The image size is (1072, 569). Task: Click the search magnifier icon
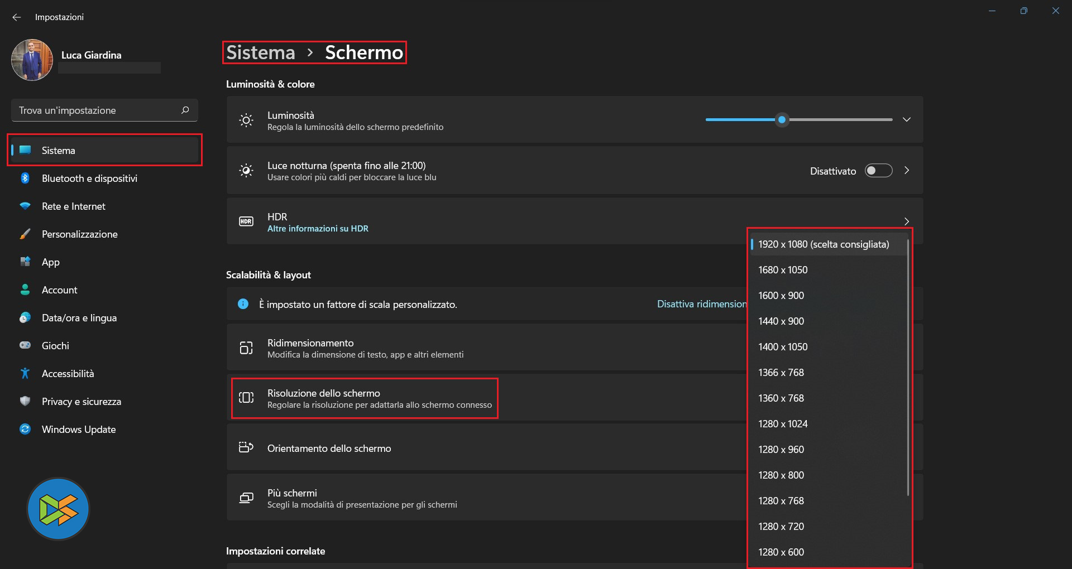tap(185, 110)
